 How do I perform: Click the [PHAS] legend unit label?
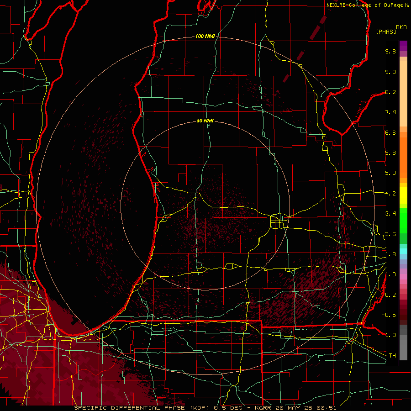click(386, 32)
